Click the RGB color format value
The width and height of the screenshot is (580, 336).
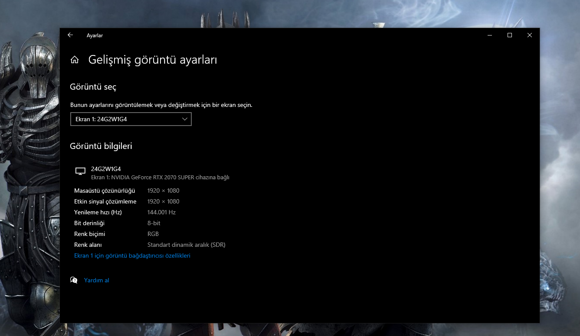pyautogui.click(x=153, y=234)
